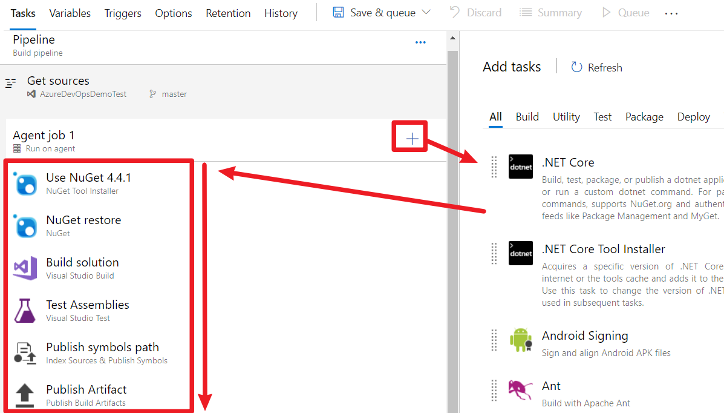Grab the .NET Core Tool Installer drag handle
The height and width of the screenshot is (413, 724).
[x=494, y=253]
